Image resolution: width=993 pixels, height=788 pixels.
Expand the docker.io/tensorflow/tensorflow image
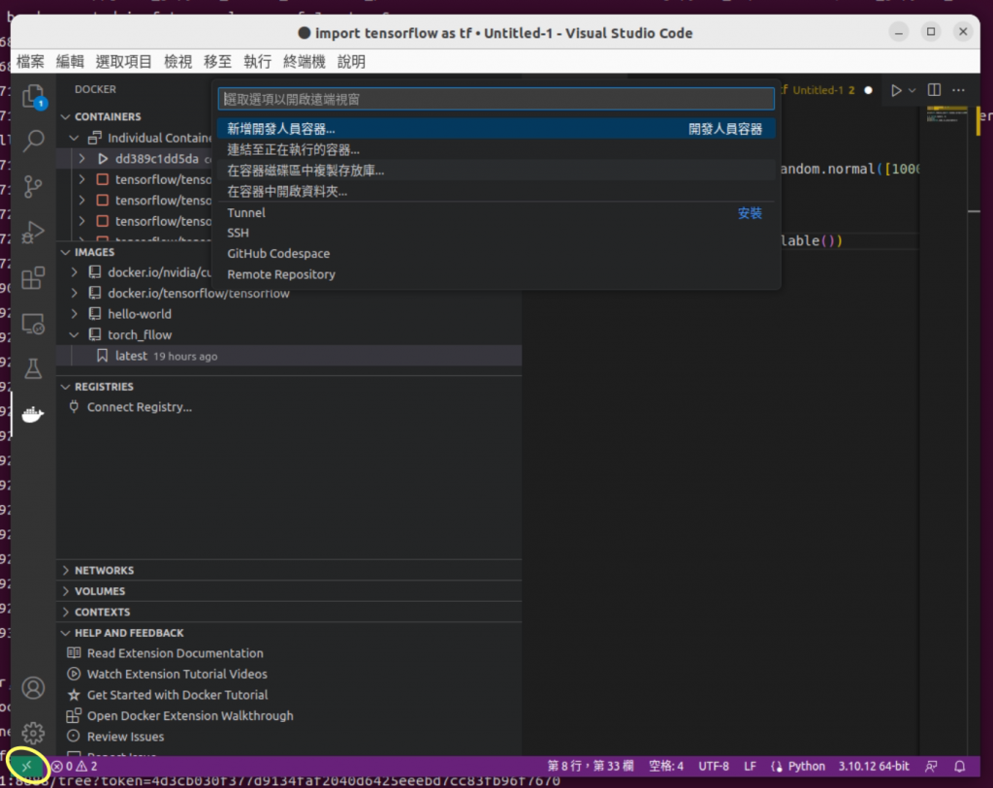[x=74, y=293]
